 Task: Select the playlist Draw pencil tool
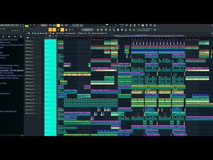coord(33,33)
